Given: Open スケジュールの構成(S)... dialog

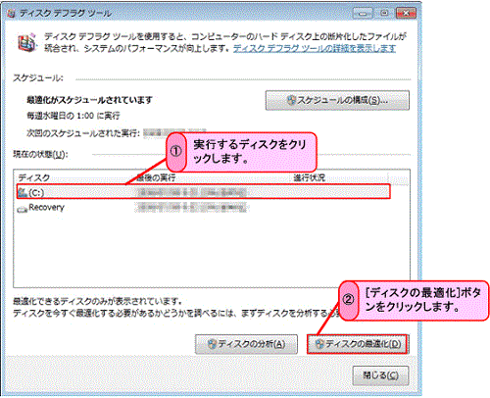Looking at the screenshot, I should tap(337, 100).
